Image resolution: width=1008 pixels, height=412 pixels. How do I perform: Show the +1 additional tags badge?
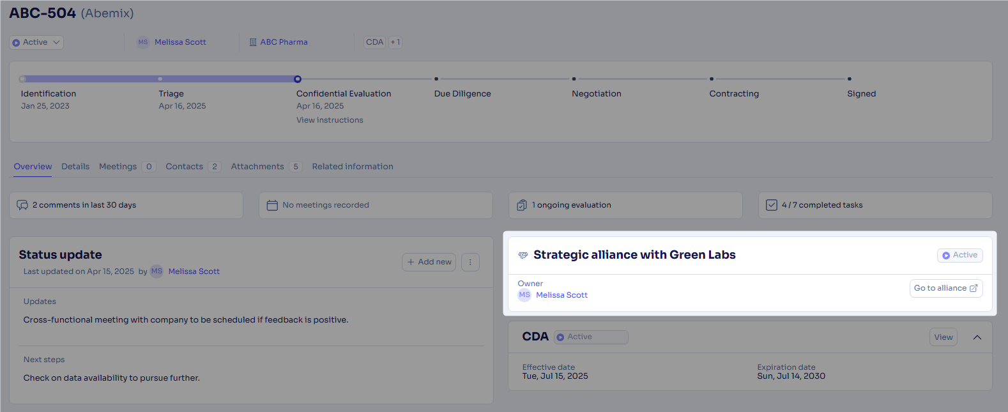coord(395,42)
